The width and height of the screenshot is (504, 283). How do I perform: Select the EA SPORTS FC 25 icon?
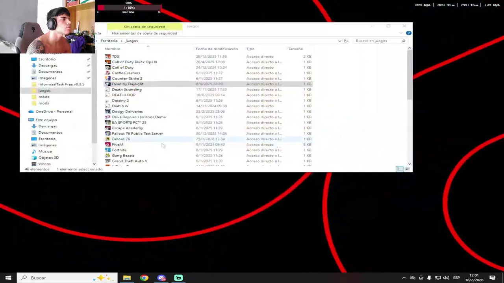point(108,123)
